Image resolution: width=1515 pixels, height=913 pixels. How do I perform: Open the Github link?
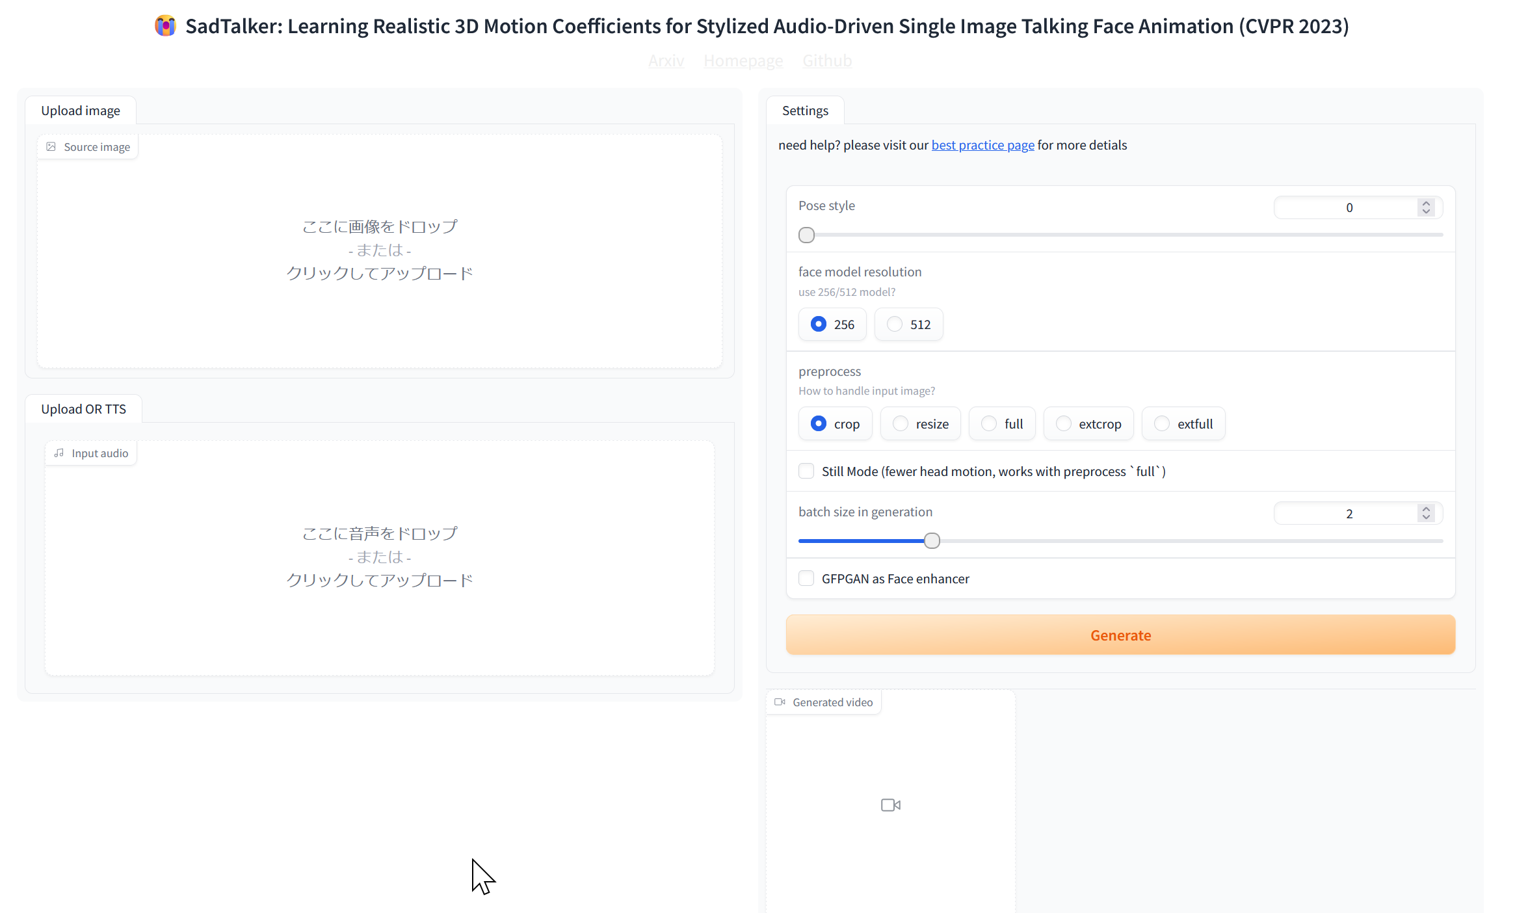[x=827, y=60]
